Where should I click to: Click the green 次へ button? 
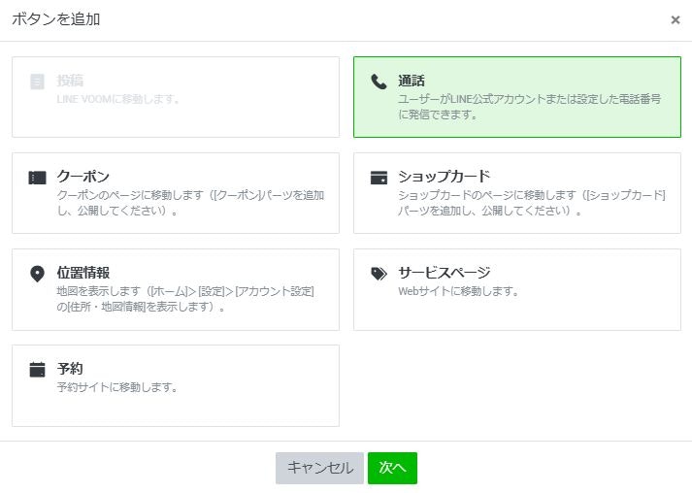(x=392, y=468)
